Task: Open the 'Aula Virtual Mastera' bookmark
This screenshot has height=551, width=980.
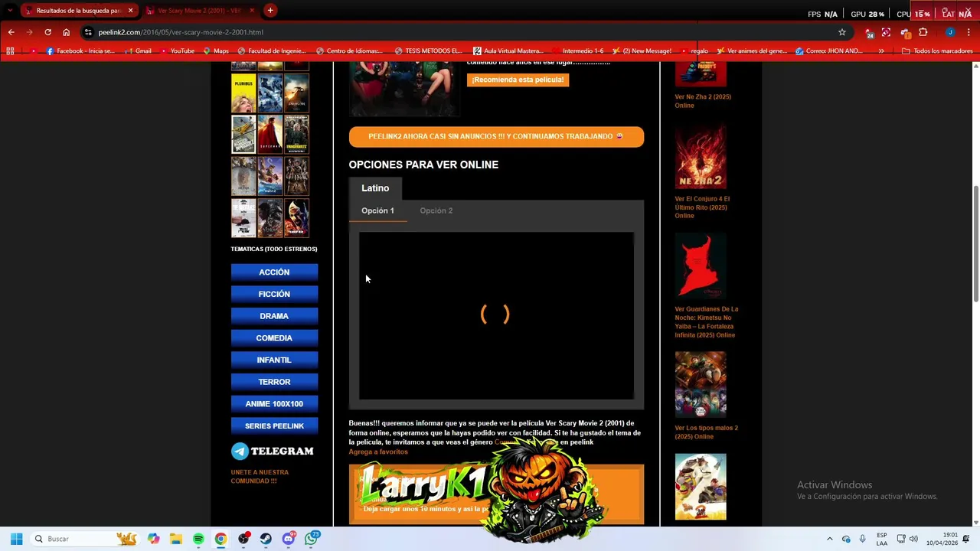Action: [x=508, y=51]
